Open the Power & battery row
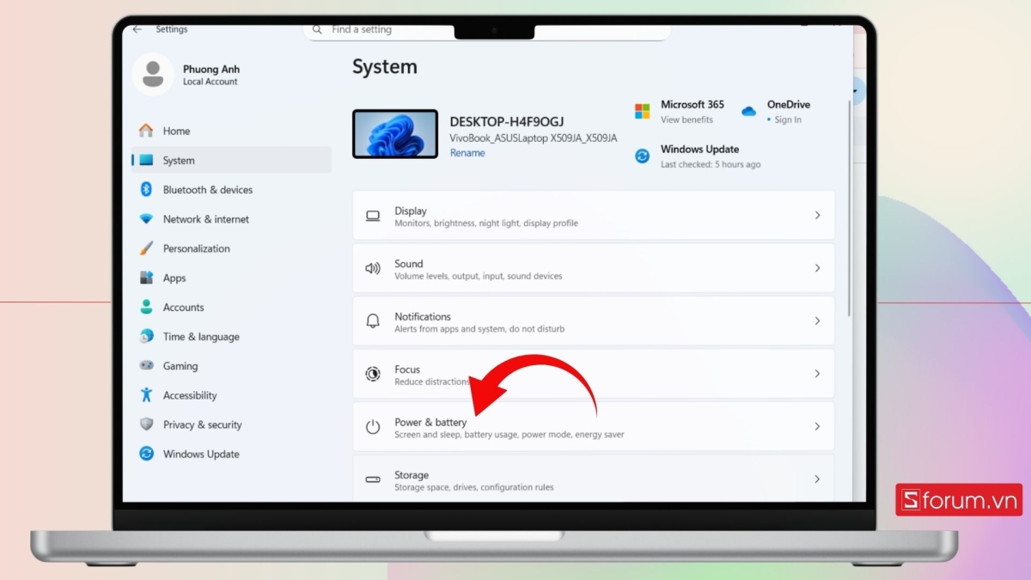 click(594, 426)
